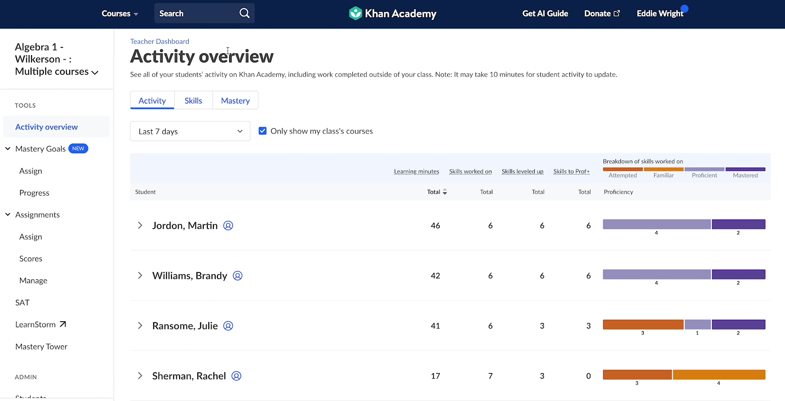Sort by Learning minutes Total arrows

click(445, 192)
